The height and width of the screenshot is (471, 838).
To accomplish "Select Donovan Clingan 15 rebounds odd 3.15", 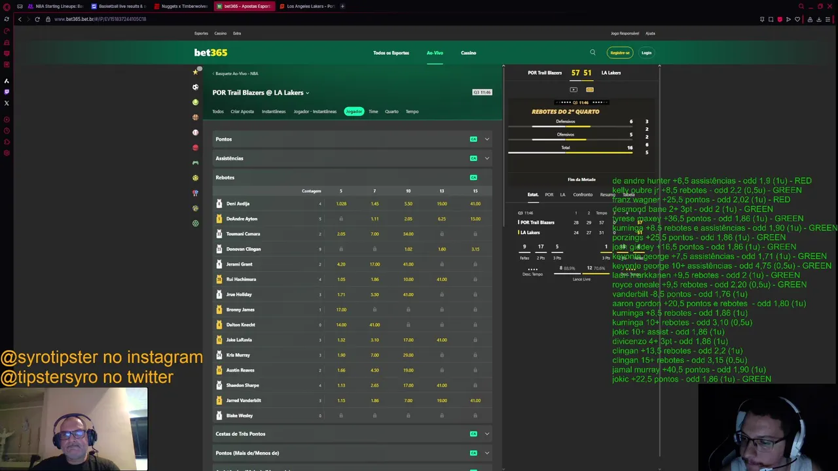I will (475, 249).
